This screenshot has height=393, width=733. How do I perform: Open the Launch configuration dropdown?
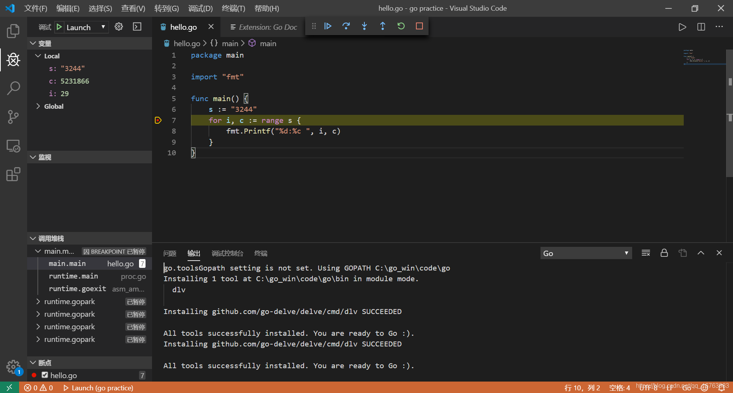click(102, 27)
